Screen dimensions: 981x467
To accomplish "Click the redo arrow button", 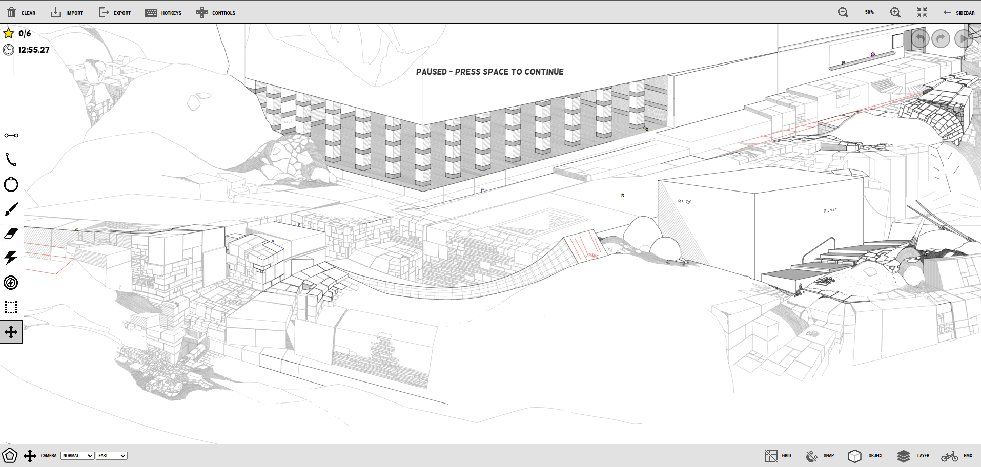I will pyautogui.click(x=941, y=39).
